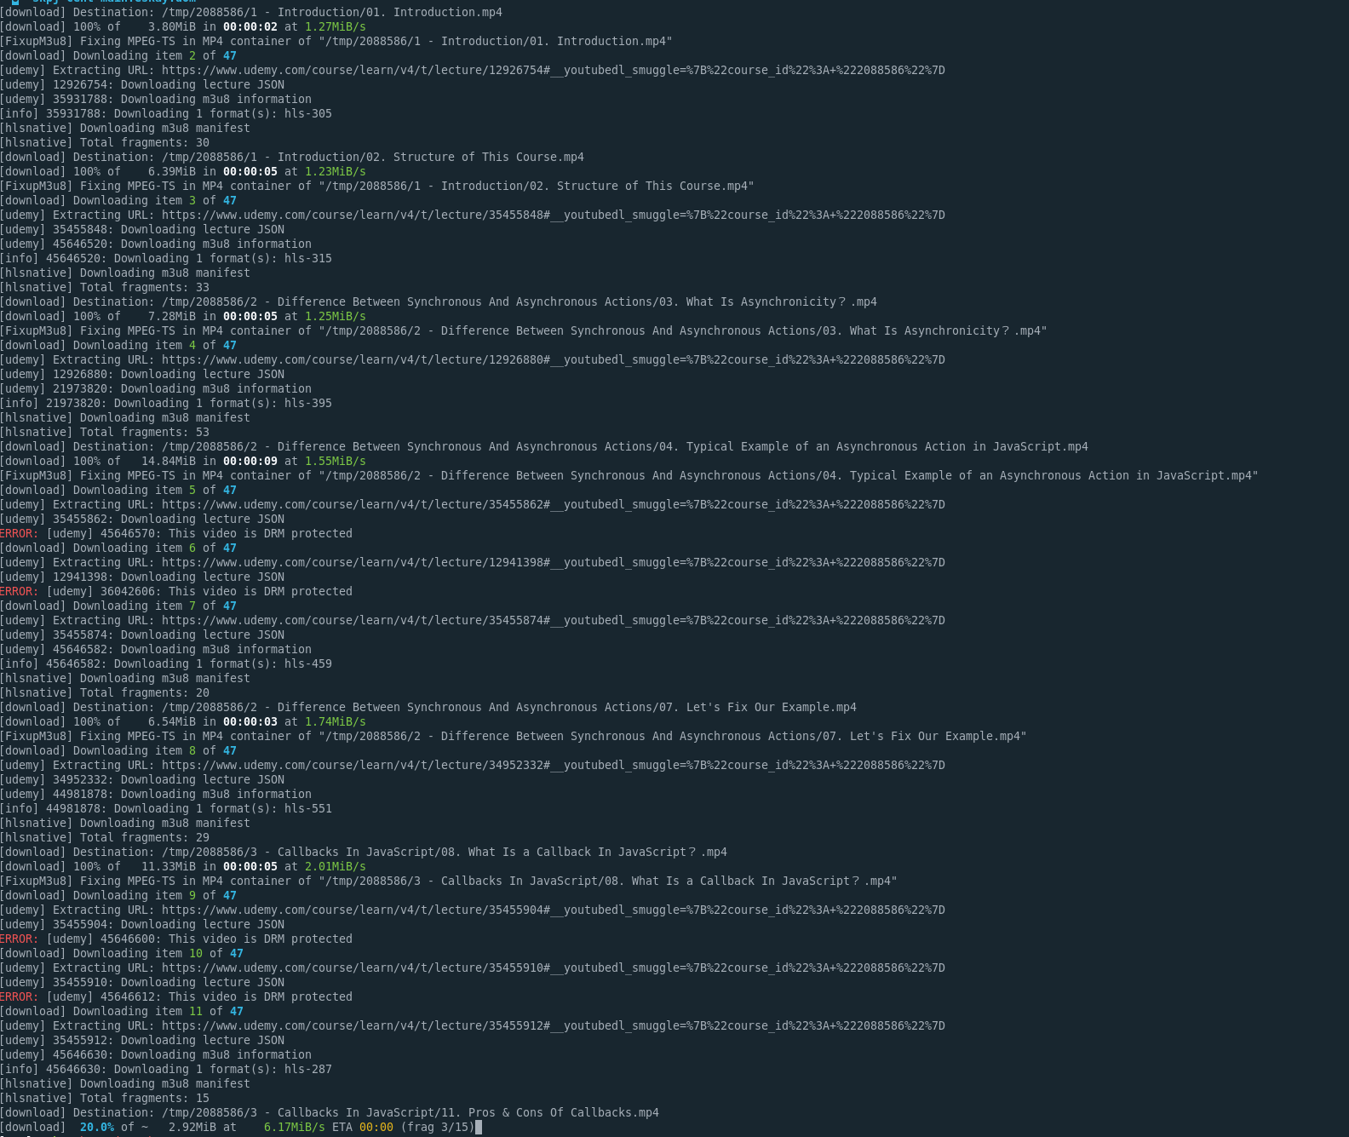Open the Udemy URL for lecture 35455912
Viewport: 1349px width, 1137px height.
click(x=554, y=1025)
